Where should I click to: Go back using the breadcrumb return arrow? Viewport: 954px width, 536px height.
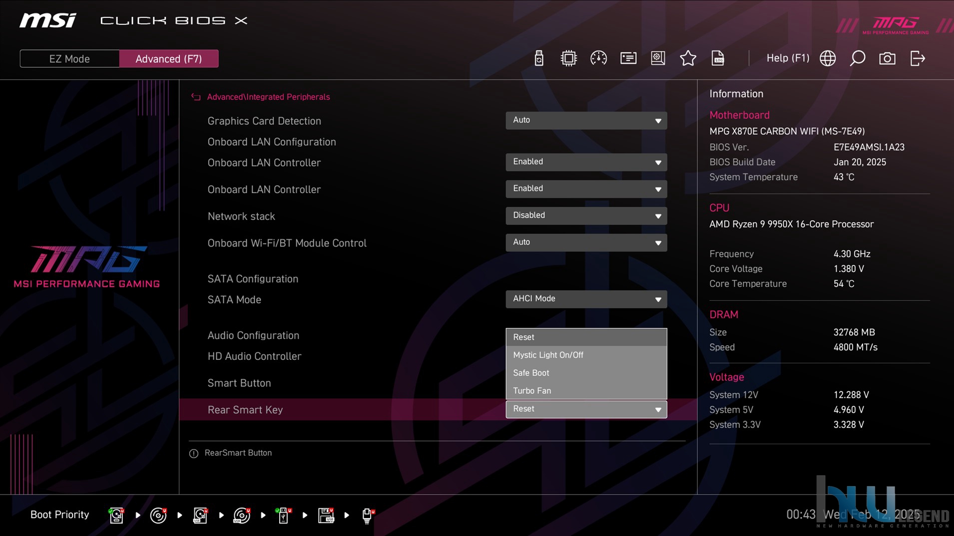196,97
